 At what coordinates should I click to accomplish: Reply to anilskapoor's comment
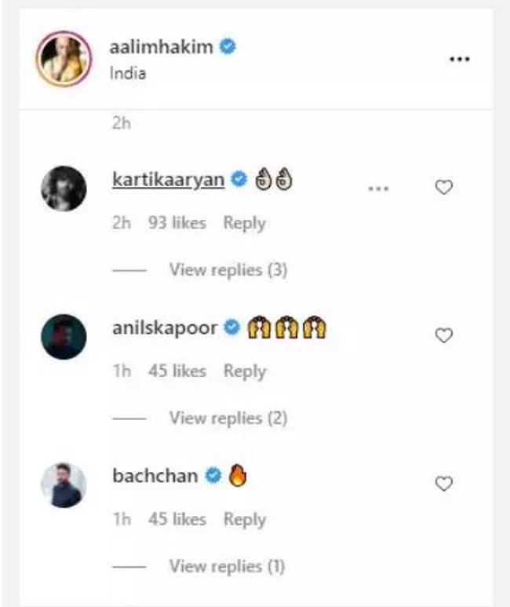(244, 371)
